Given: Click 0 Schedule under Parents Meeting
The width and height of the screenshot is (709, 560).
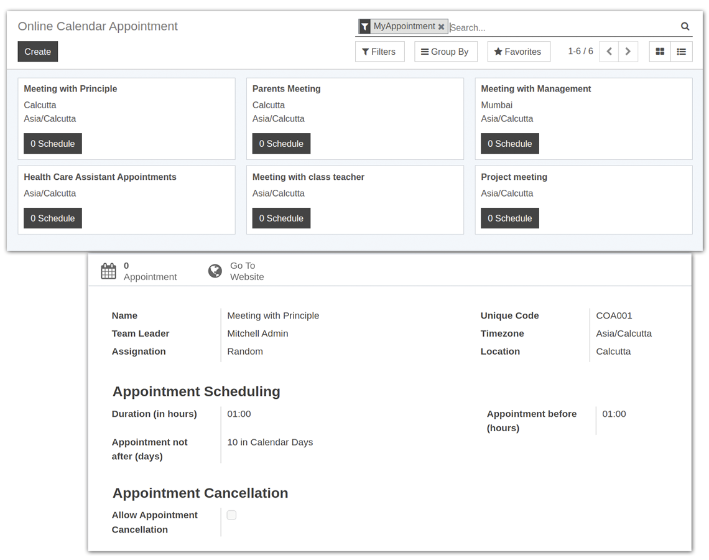Looking at the screenshot, I should click(281, 144).
